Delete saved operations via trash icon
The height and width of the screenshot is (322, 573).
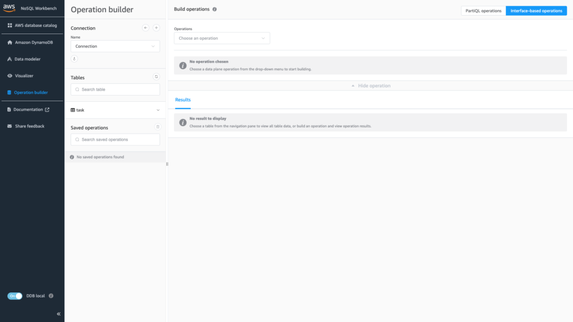pos(158,127)
